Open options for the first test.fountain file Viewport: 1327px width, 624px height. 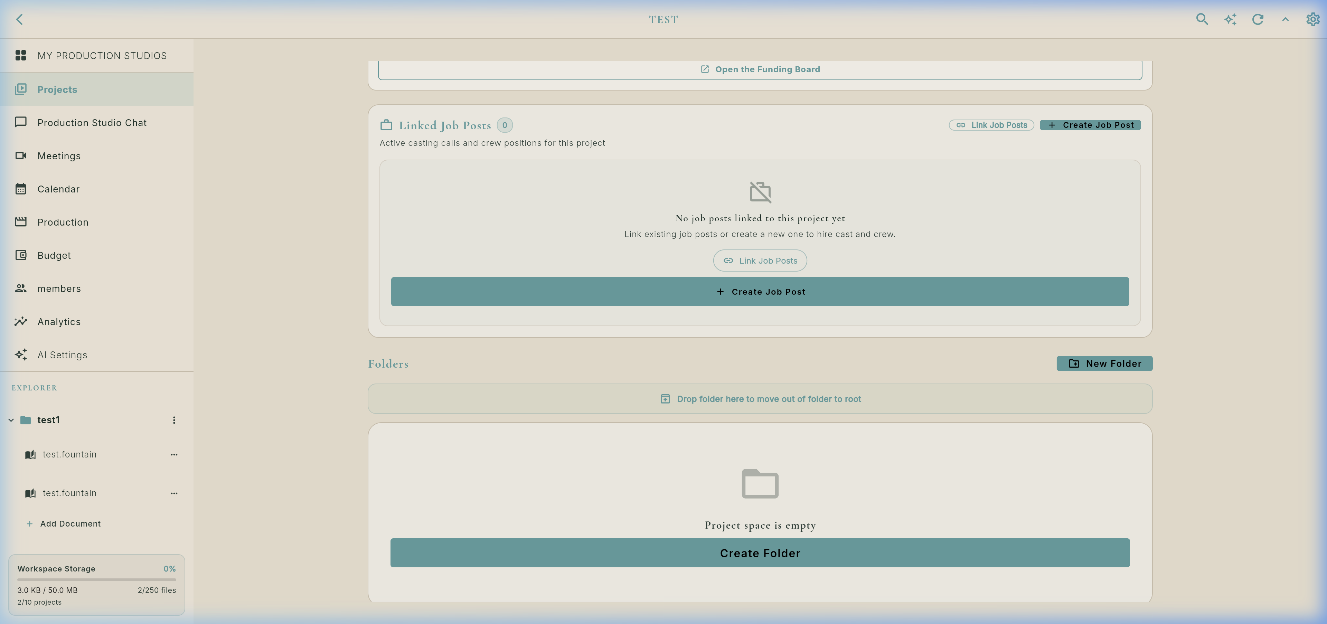click(x=174, y=455)
